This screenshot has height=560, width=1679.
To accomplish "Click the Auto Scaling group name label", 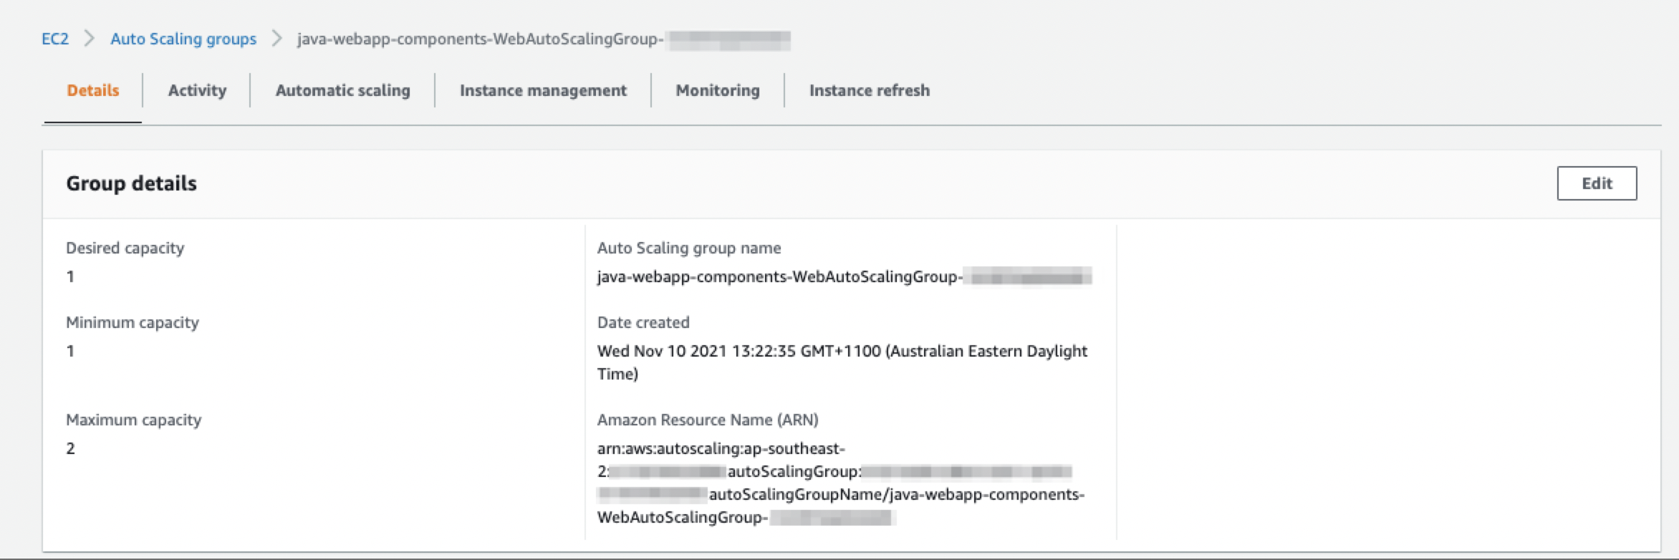I will pos(689,248).
